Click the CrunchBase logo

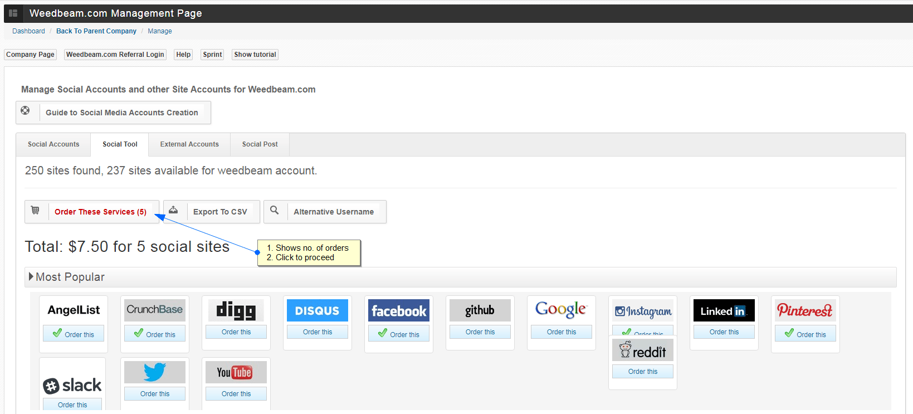[155, 310]
